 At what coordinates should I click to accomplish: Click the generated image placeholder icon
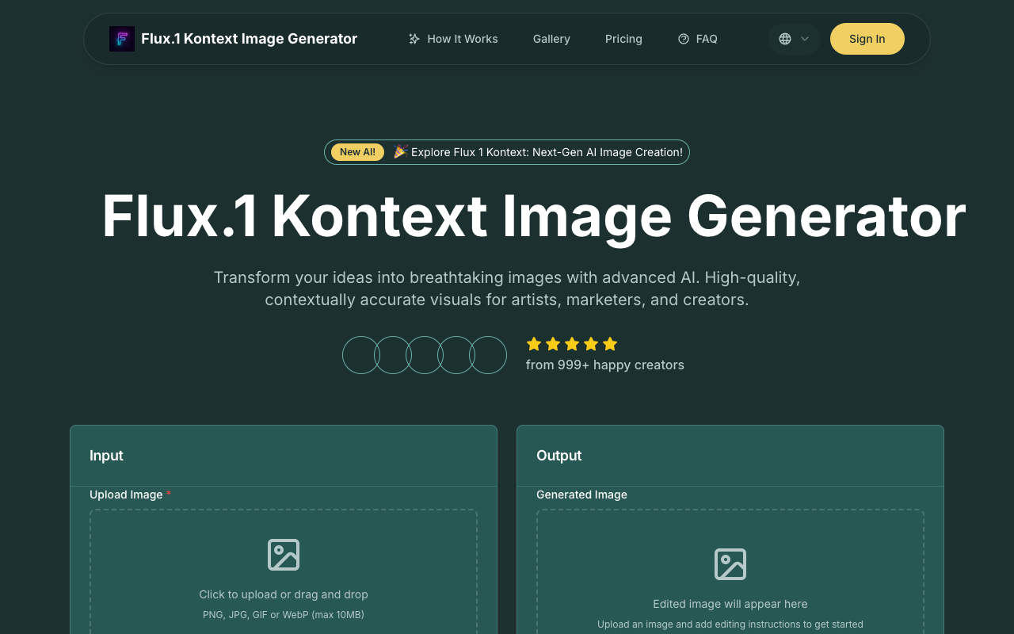730,564
